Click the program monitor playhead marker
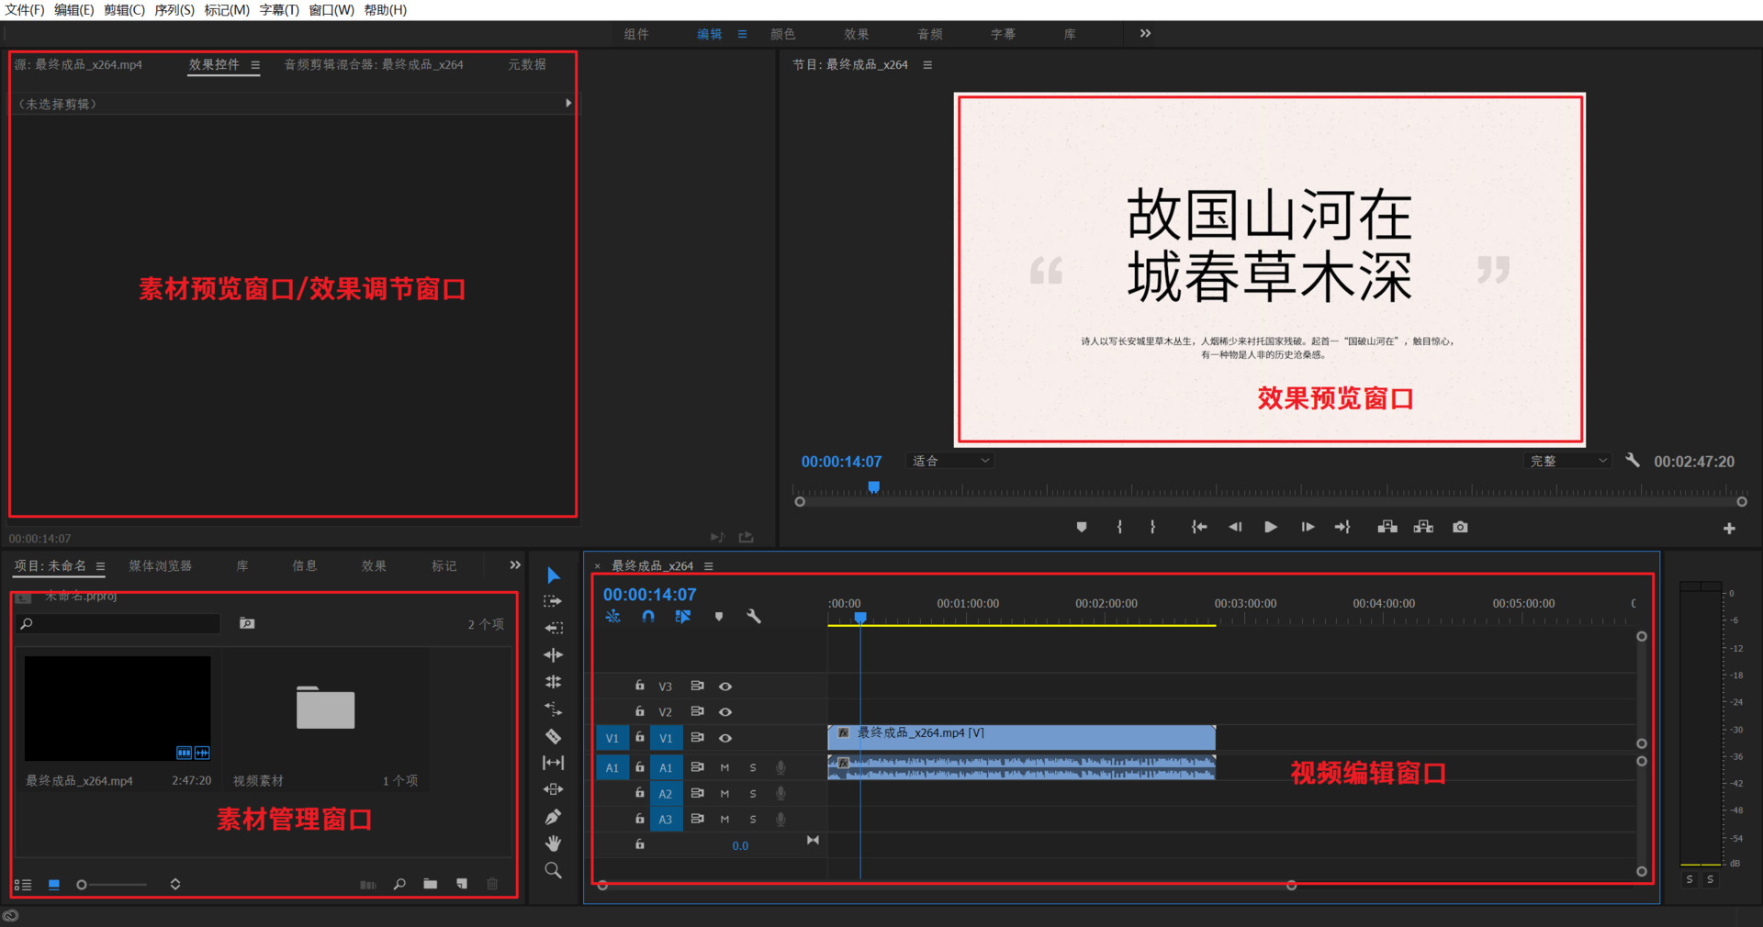 [x=874, y=486]
